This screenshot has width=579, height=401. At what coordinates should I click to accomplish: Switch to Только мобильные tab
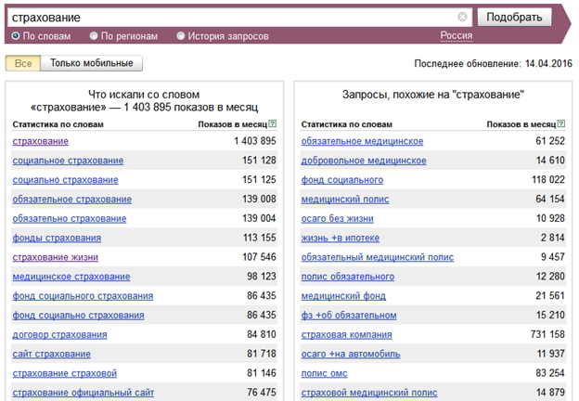coord(92,63)
